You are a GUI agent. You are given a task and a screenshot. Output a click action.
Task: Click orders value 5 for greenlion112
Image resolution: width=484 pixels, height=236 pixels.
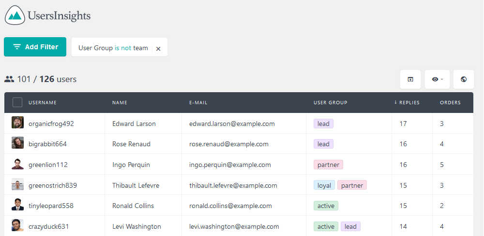tap(442, 165)
